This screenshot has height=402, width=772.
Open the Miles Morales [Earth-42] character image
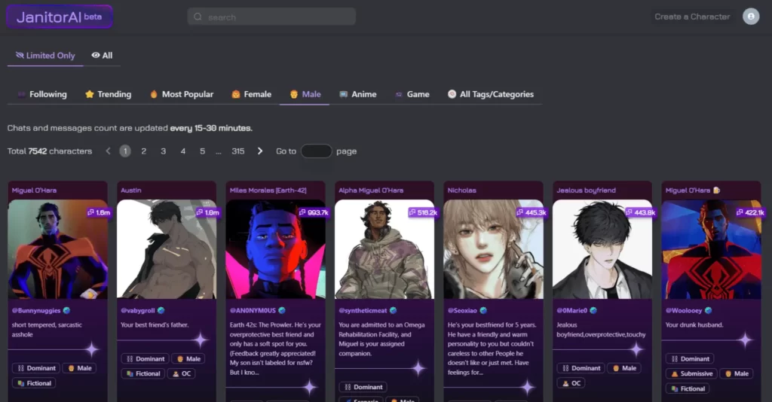pos(276,249)
